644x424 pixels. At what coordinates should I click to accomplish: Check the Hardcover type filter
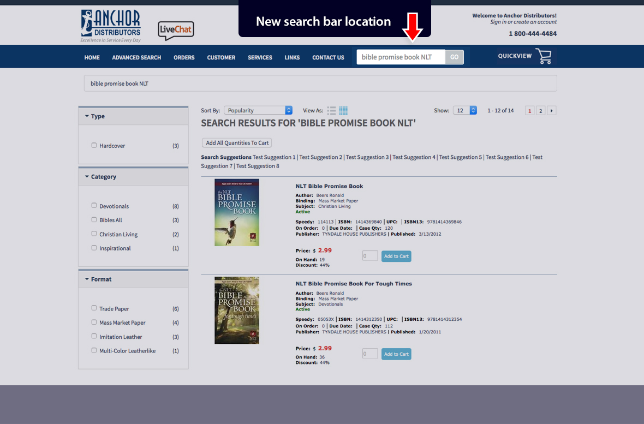coord(94,146)
